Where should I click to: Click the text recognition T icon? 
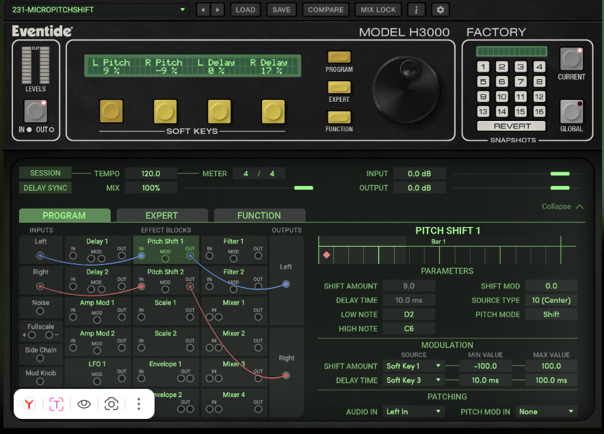(56, 404)
